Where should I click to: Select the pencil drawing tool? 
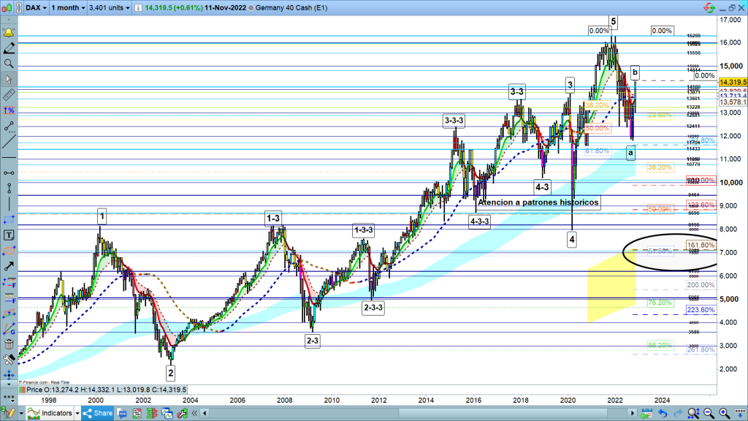point(9,48)
